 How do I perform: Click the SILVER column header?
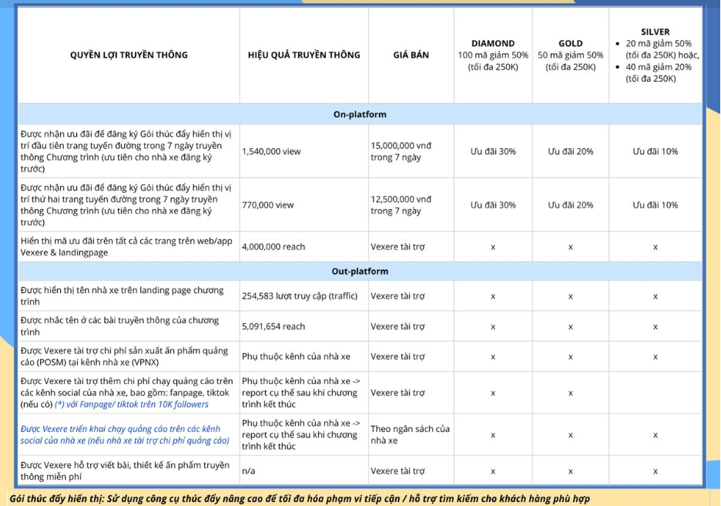click(655, 32)
